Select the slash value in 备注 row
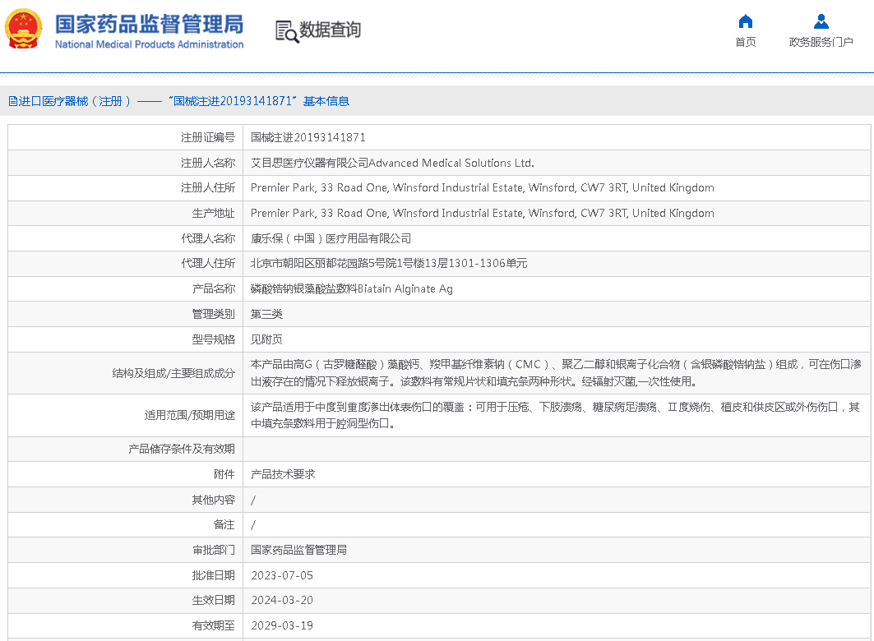874x641 pixels. tap(253, 524)
